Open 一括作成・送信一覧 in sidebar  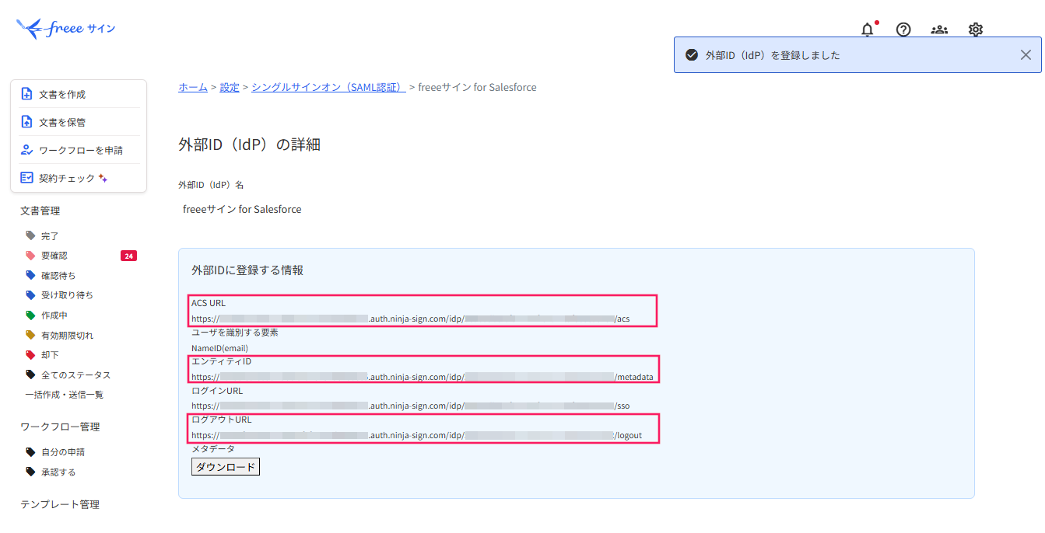click(x=65, y=395)
